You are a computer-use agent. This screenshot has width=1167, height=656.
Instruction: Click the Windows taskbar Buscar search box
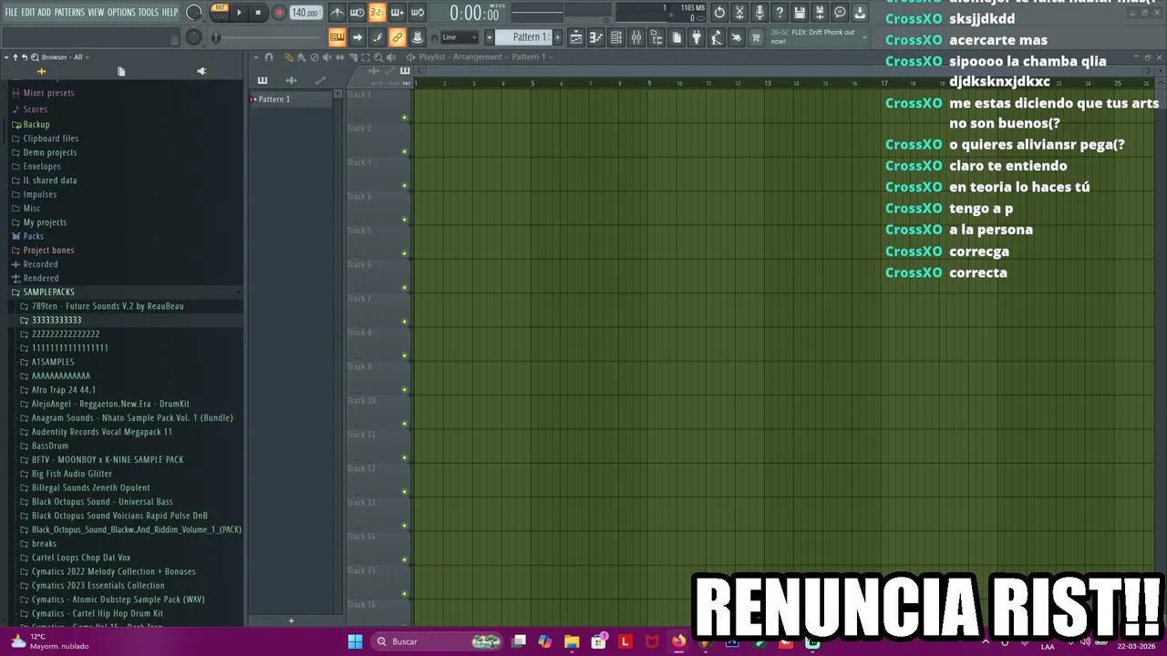[x=438, y=641]
